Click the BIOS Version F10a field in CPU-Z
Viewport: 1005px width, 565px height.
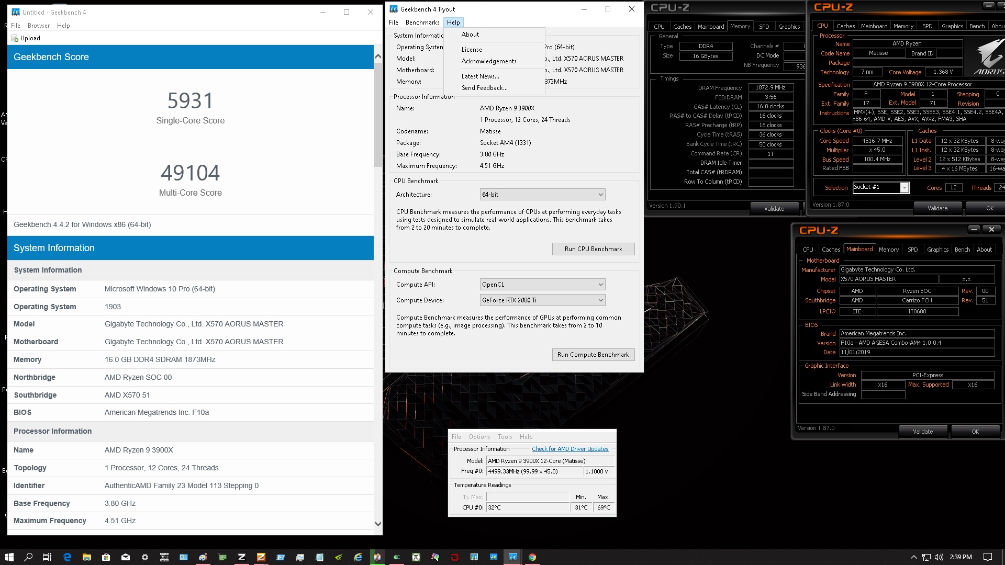coord(917,343)
